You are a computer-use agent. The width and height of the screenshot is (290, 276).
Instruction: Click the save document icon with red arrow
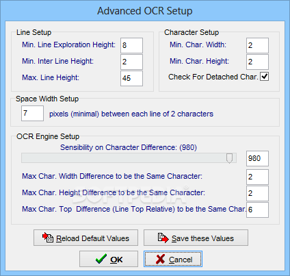pos(163,238)
